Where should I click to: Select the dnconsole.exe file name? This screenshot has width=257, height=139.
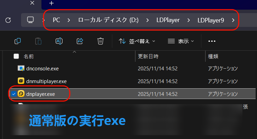coord(42,68)
